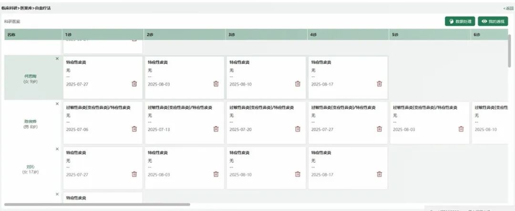Remove the 女 17岁 patient row with X
The image size is (515, 211).
pyautogui.click(x=57, y=149)
